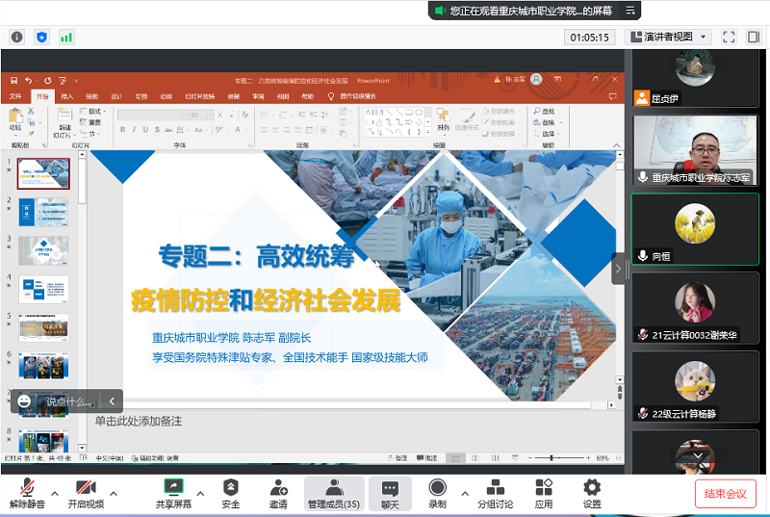Open the 管理成员(35) members panel
This screenshot has width=770, height=517.
(x=334, y=493)
